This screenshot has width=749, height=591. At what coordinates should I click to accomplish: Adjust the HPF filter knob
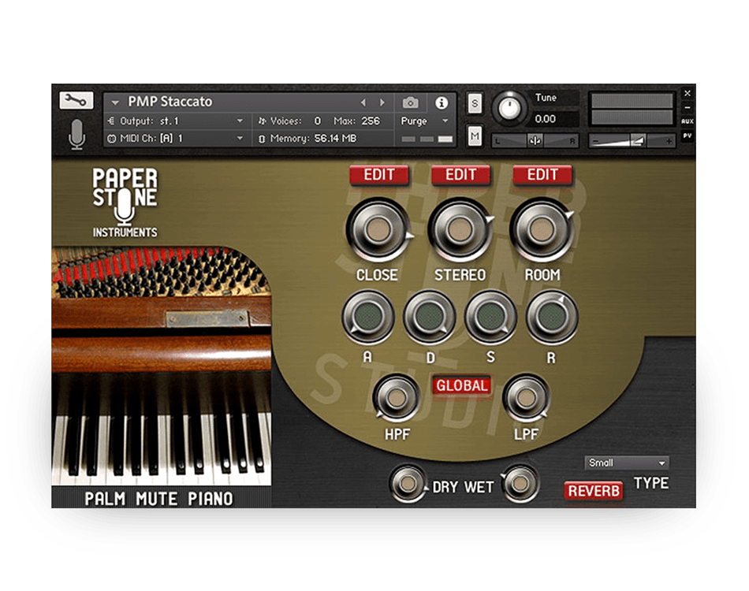[397, 398]
